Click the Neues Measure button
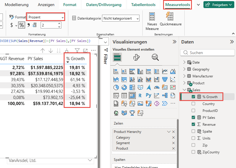The image size is (236, 168). click(x=152, y=21)
